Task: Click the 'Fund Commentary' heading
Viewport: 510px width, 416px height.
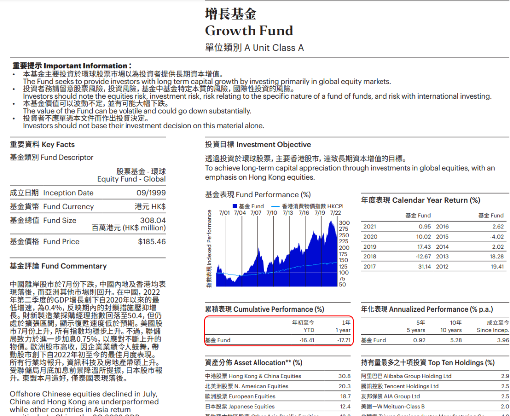Action: (x=74, y=266)
